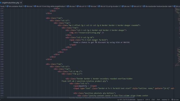Click line number 148 in the gutter
180x101 pixels.
(x=2, y=64)
